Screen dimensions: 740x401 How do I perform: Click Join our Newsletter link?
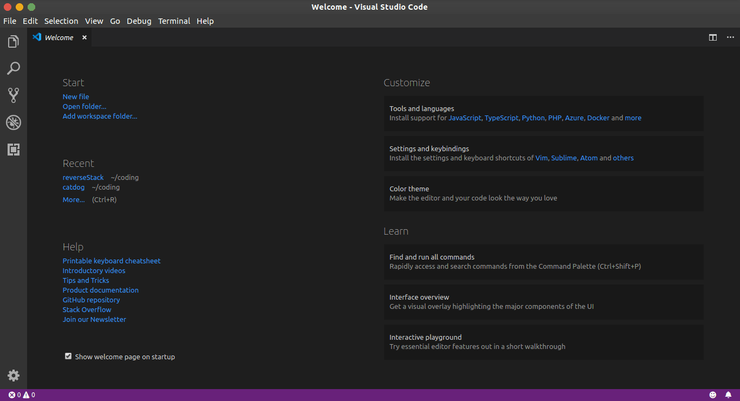pyautogui.click(x=94, y=319)
